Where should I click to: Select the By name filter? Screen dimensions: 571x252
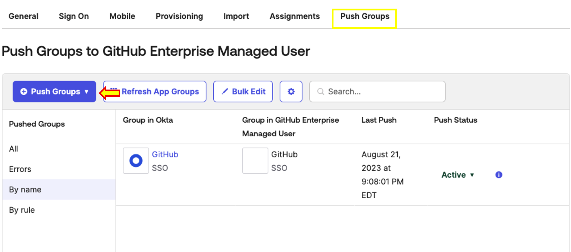59,189
